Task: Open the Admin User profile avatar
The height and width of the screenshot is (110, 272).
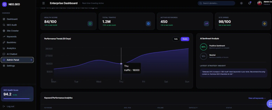Action: pos(260,3)
